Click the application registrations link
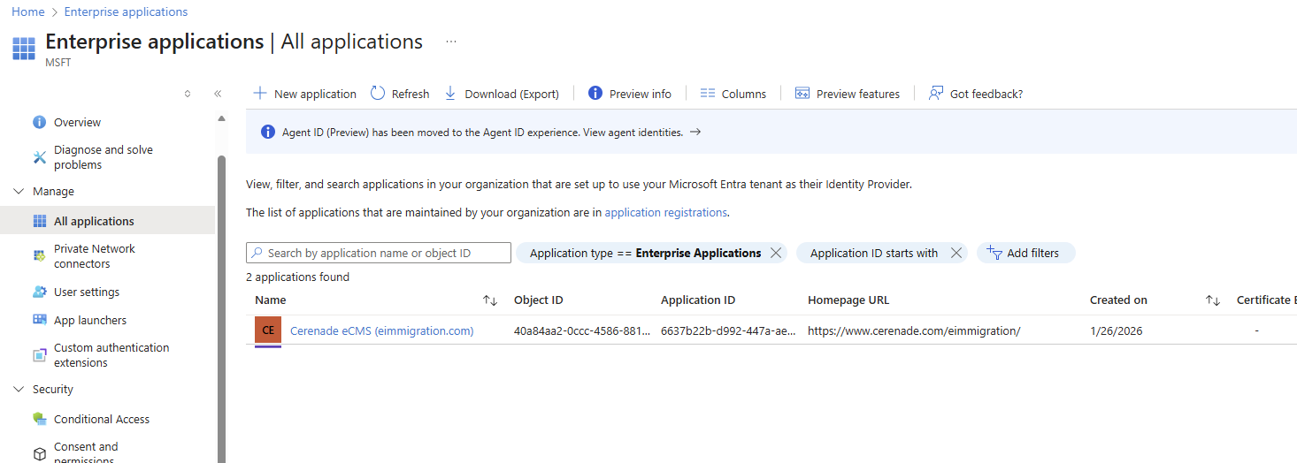 click(665, 212)
